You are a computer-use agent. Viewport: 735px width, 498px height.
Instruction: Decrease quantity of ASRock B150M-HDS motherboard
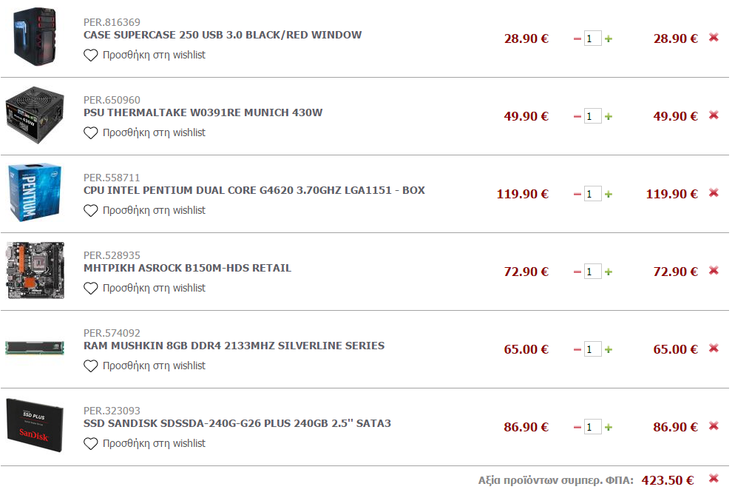[x=577, y=272]
